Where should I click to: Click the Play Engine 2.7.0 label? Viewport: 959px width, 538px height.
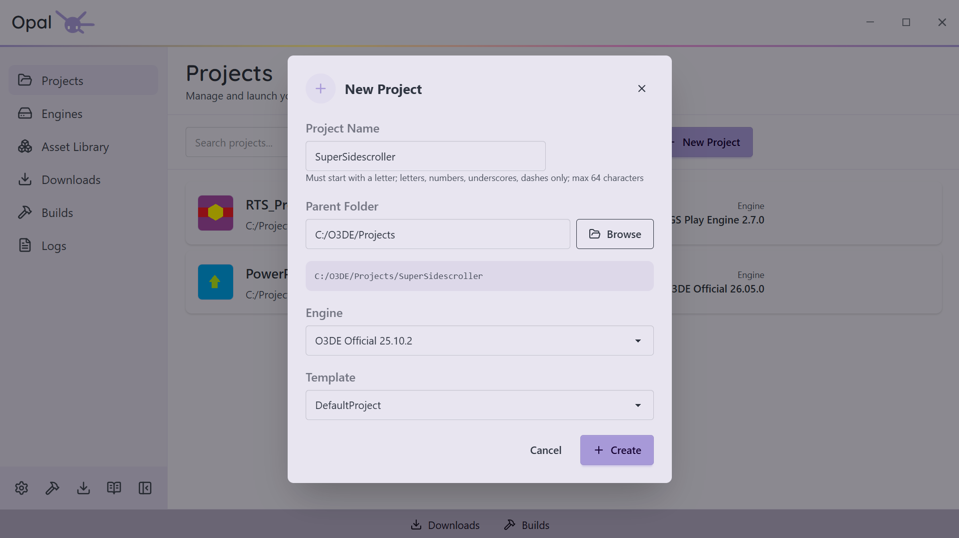[718, 220]
